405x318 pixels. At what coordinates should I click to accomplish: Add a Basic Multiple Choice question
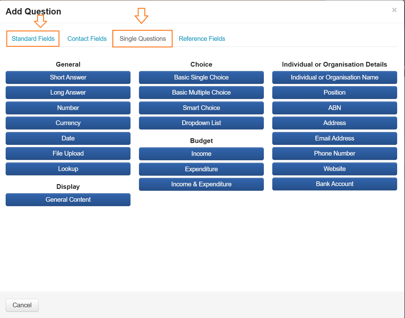pos(201,93)
